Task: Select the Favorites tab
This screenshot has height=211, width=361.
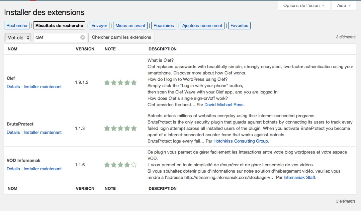Action: pyautogui.click(x=239, y=26)
